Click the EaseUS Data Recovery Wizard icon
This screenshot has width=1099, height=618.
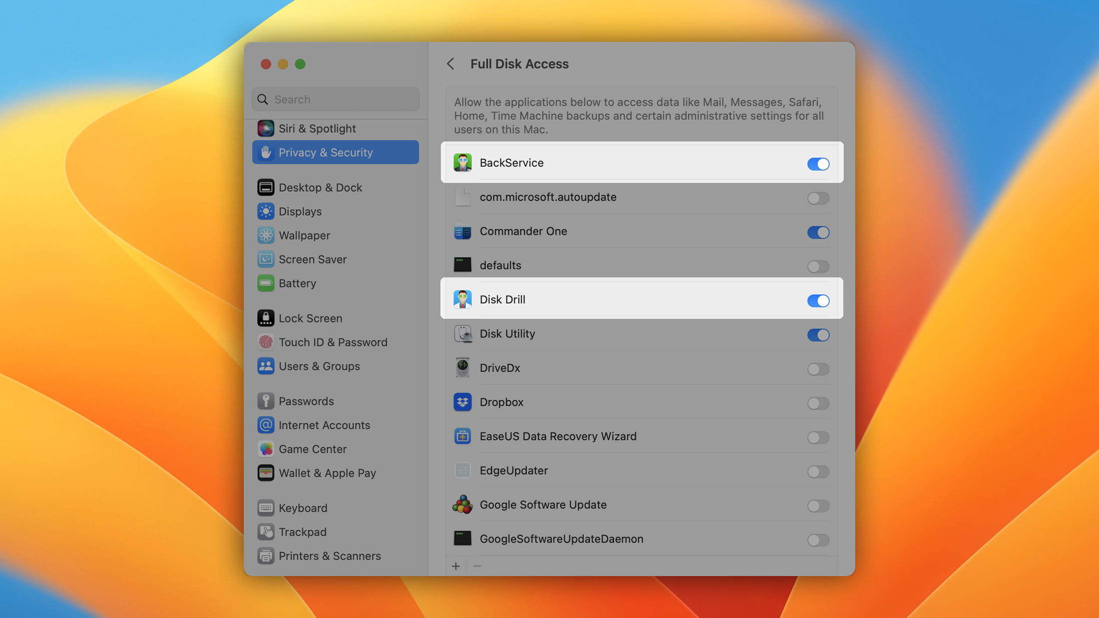click(x=462, y=436)
